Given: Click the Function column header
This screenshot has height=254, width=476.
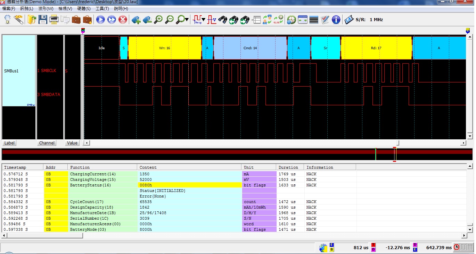Looking at the screenshot, I should pos(102,167).
